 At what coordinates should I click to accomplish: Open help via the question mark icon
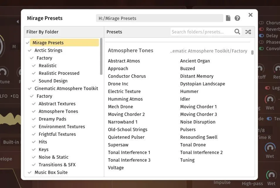tap(237, 18)
